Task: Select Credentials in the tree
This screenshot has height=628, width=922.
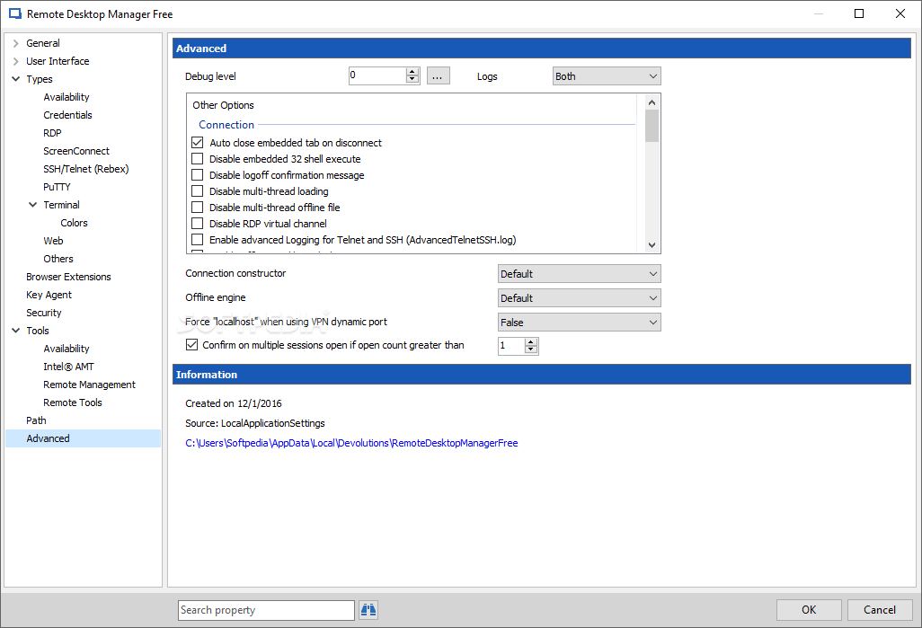Action: (67, 115)
